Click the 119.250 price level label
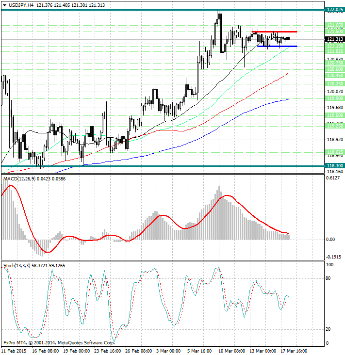 335,126
